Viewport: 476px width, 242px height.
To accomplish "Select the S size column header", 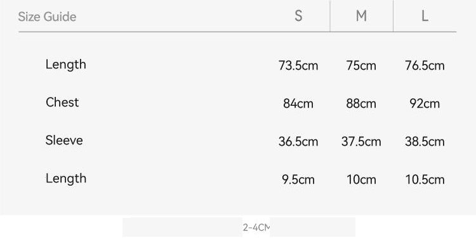I will [x=298, y=16].
